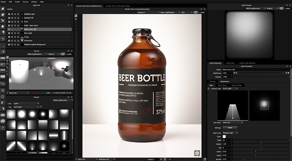
Task: Click the help question mark icon in left toolbar
Action: [3, 128]
